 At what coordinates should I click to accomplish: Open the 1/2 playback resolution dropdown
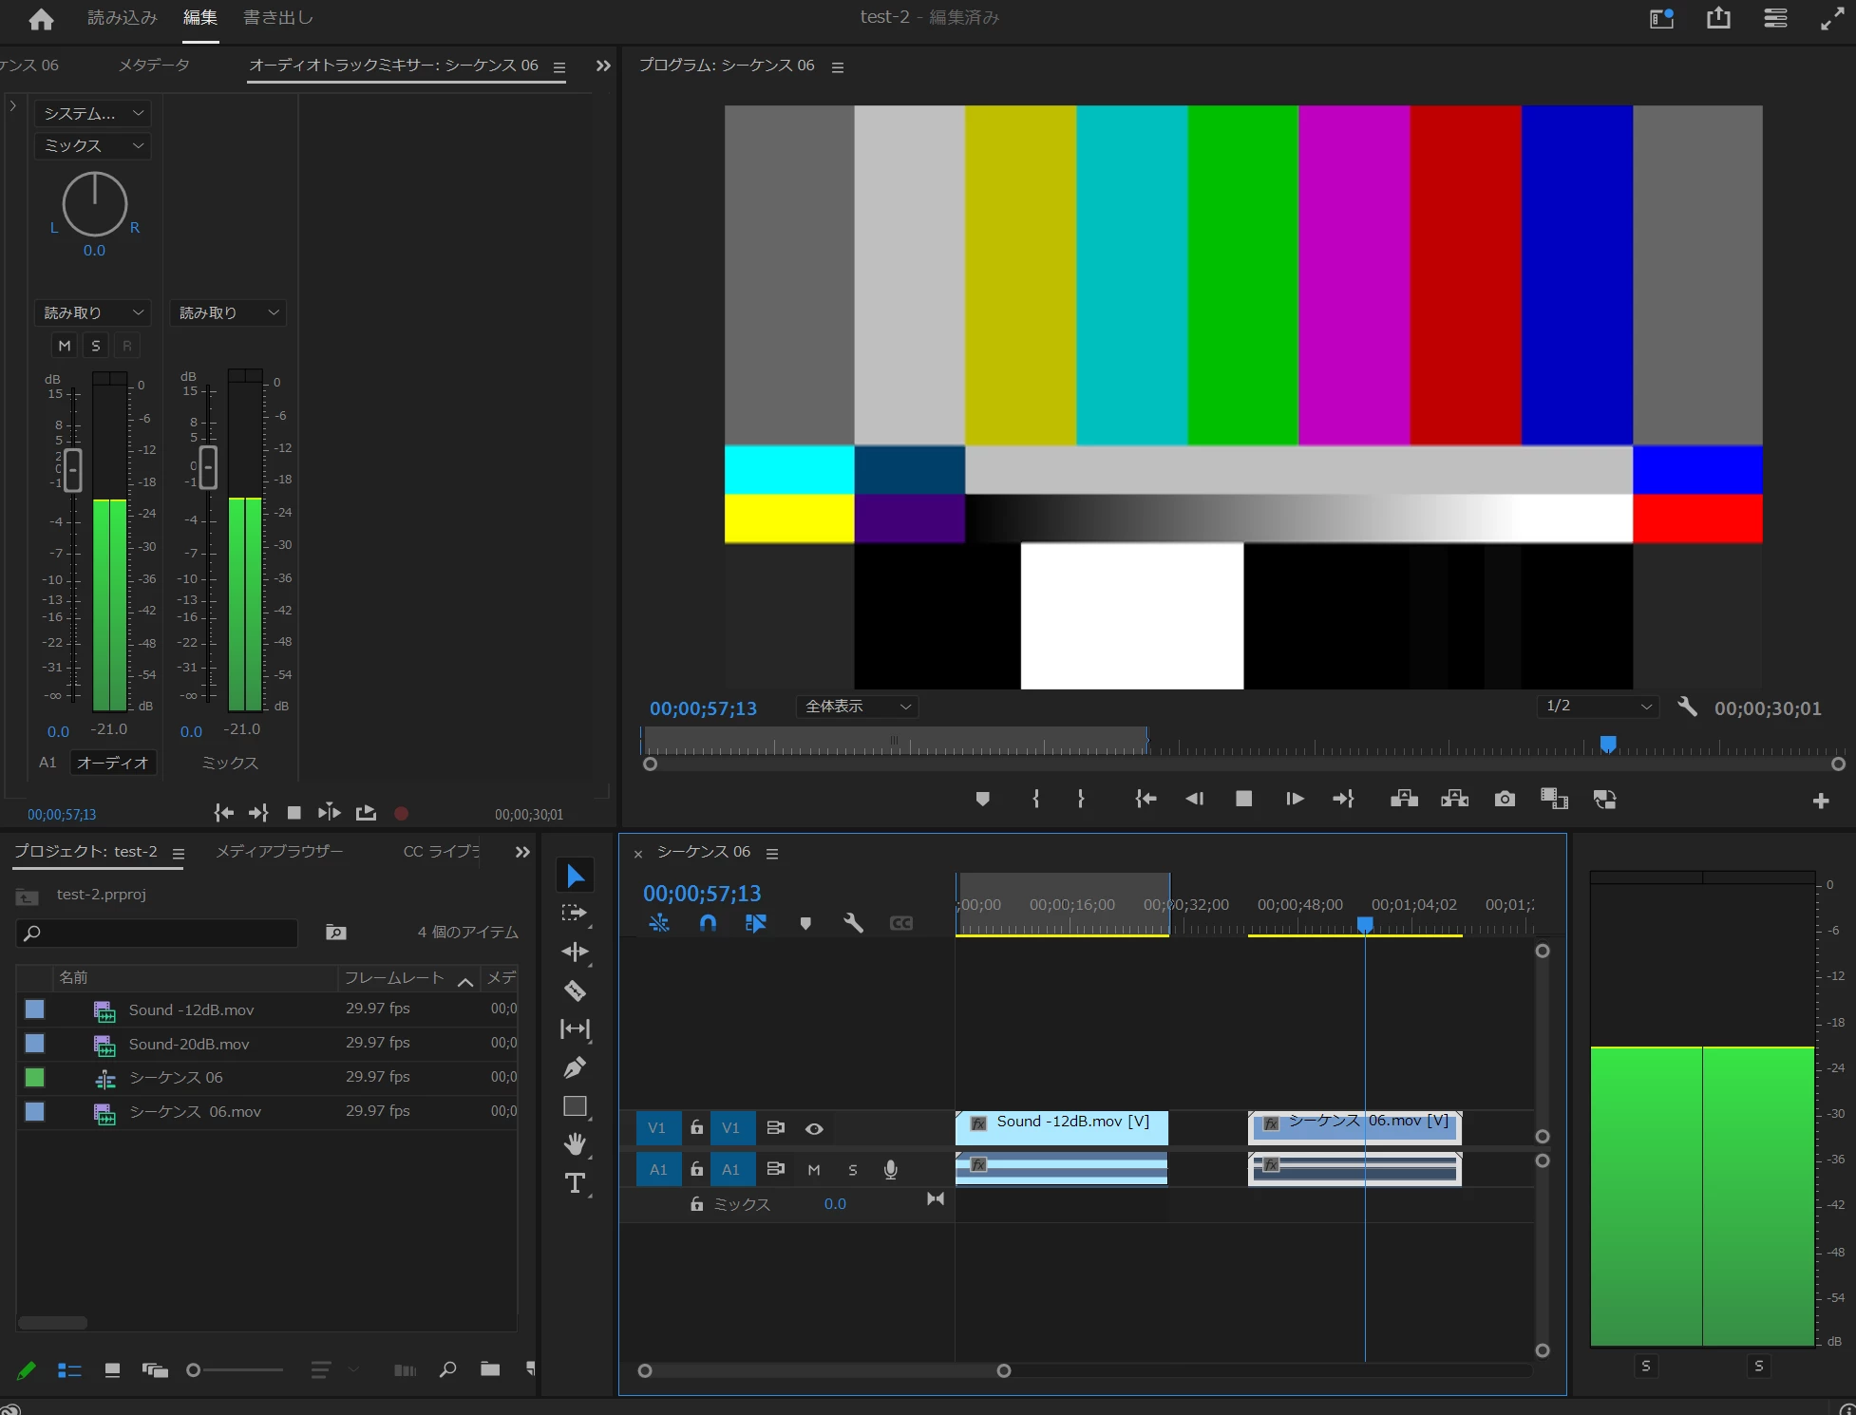tap(1598, 707)
